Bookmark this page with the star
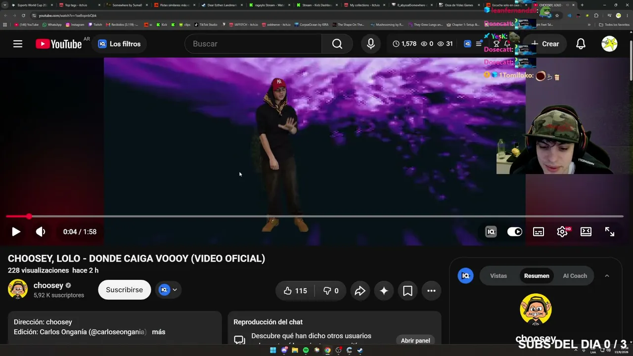Viewport: 633px width, 356px height. (x=557, y=15)
